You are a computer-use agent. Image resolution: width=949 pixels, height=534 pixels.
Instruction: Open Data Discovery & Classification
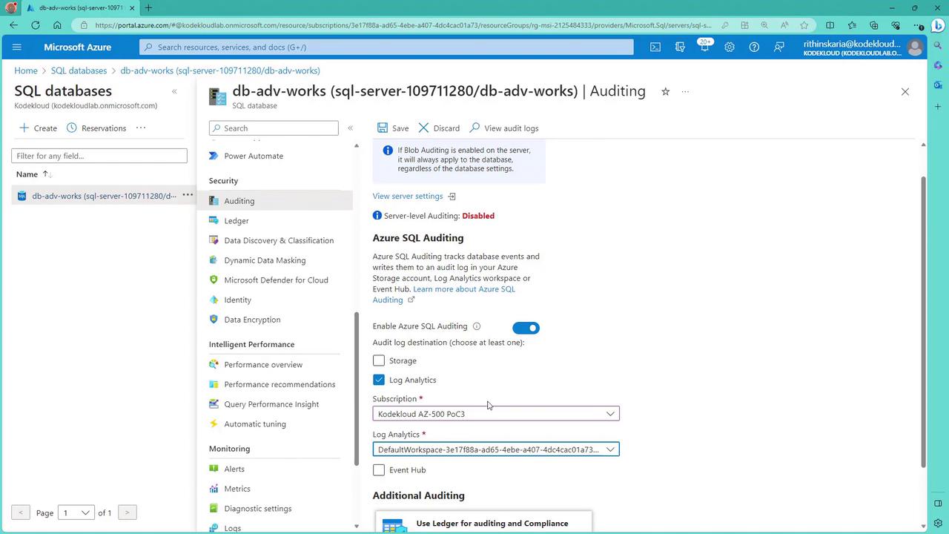[279, 241]
